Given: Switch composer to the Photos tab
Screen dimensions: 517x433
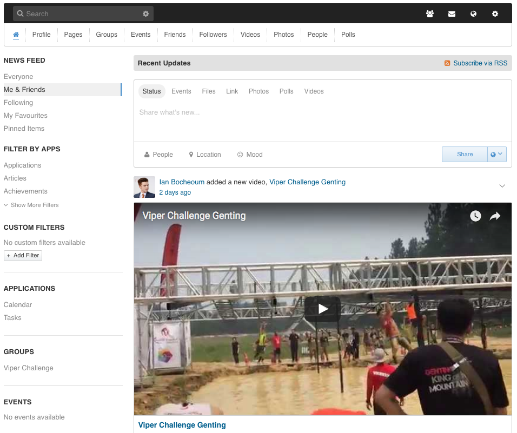Looking at the screenshot, I should click(x=258, y=91).
